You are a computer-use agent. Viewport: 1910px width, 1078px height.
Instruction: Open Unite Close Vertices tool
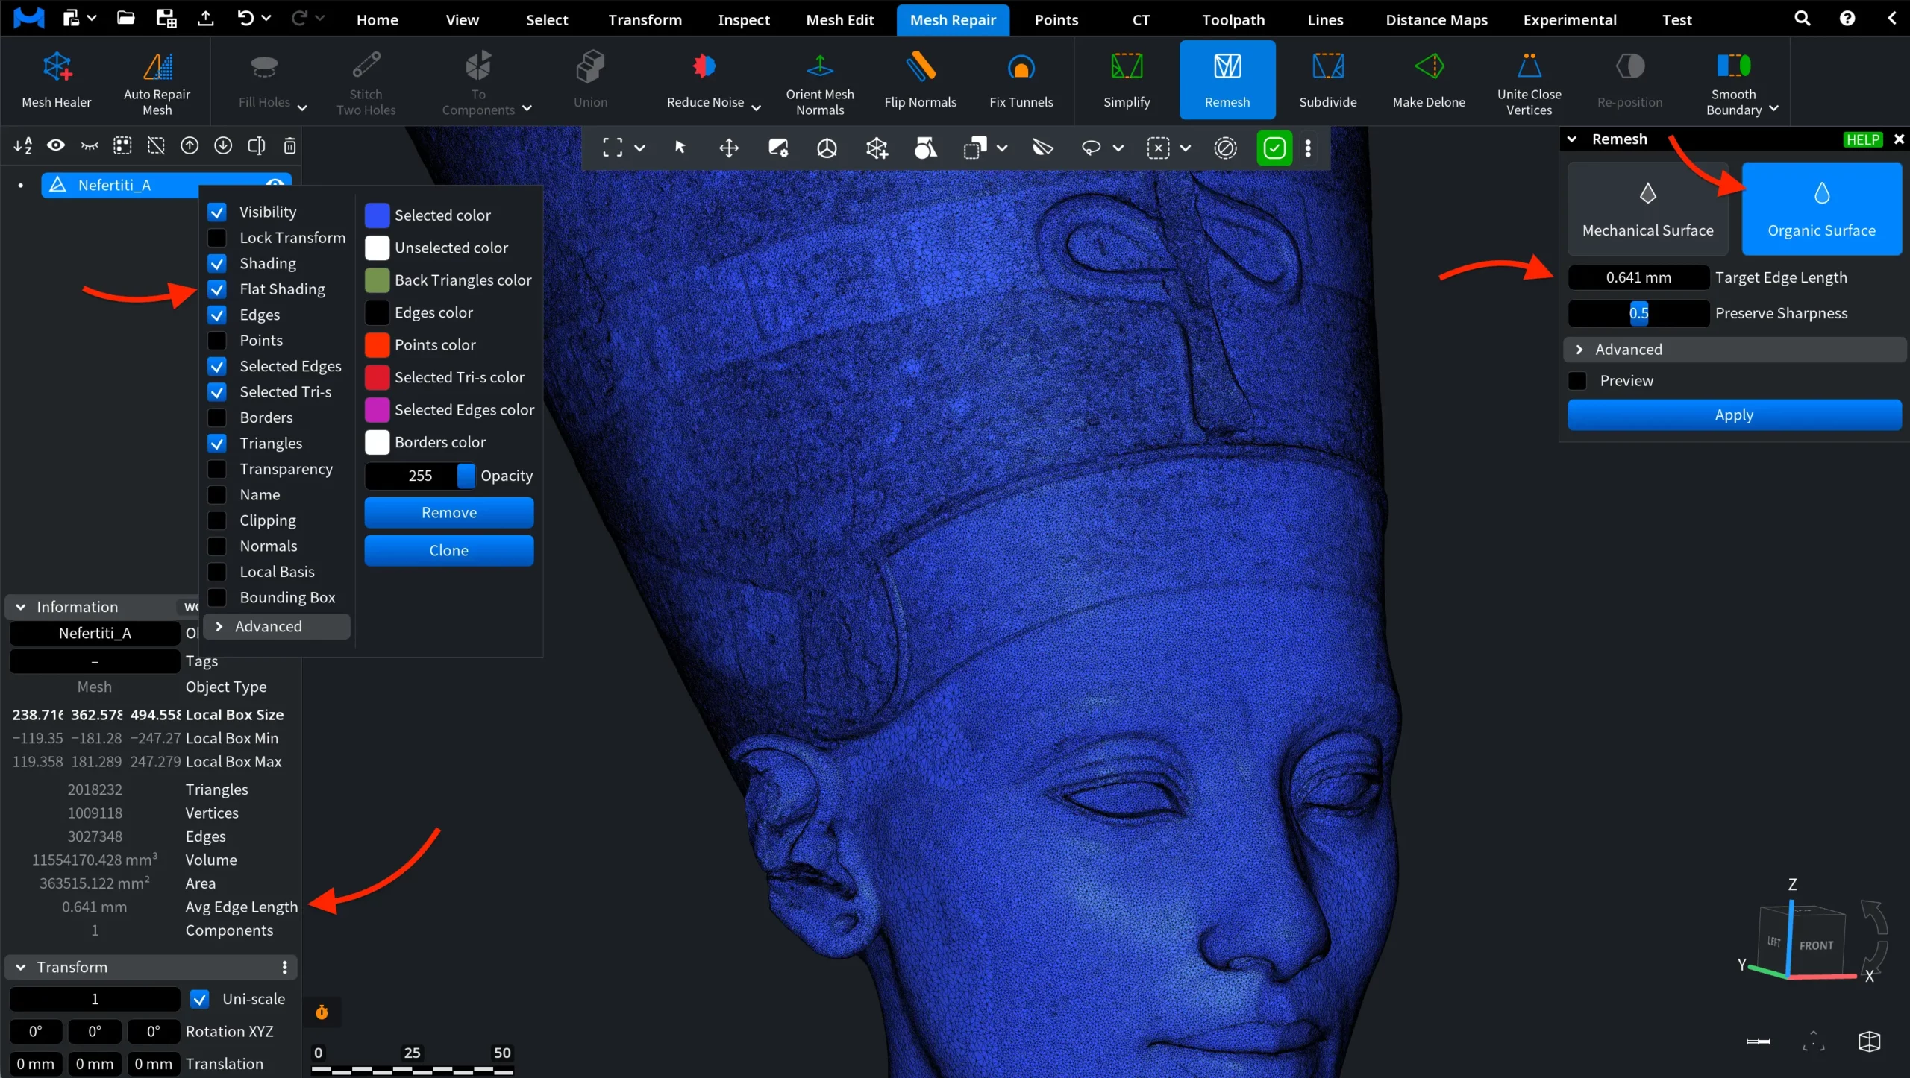pos(1529,81)
